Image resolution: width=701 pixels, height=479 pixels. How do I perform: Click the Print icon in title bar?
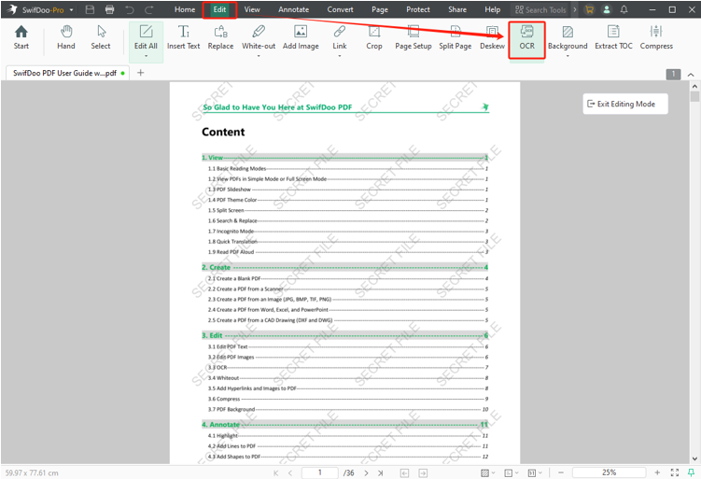pyautogui.click(x=109, y=9)
